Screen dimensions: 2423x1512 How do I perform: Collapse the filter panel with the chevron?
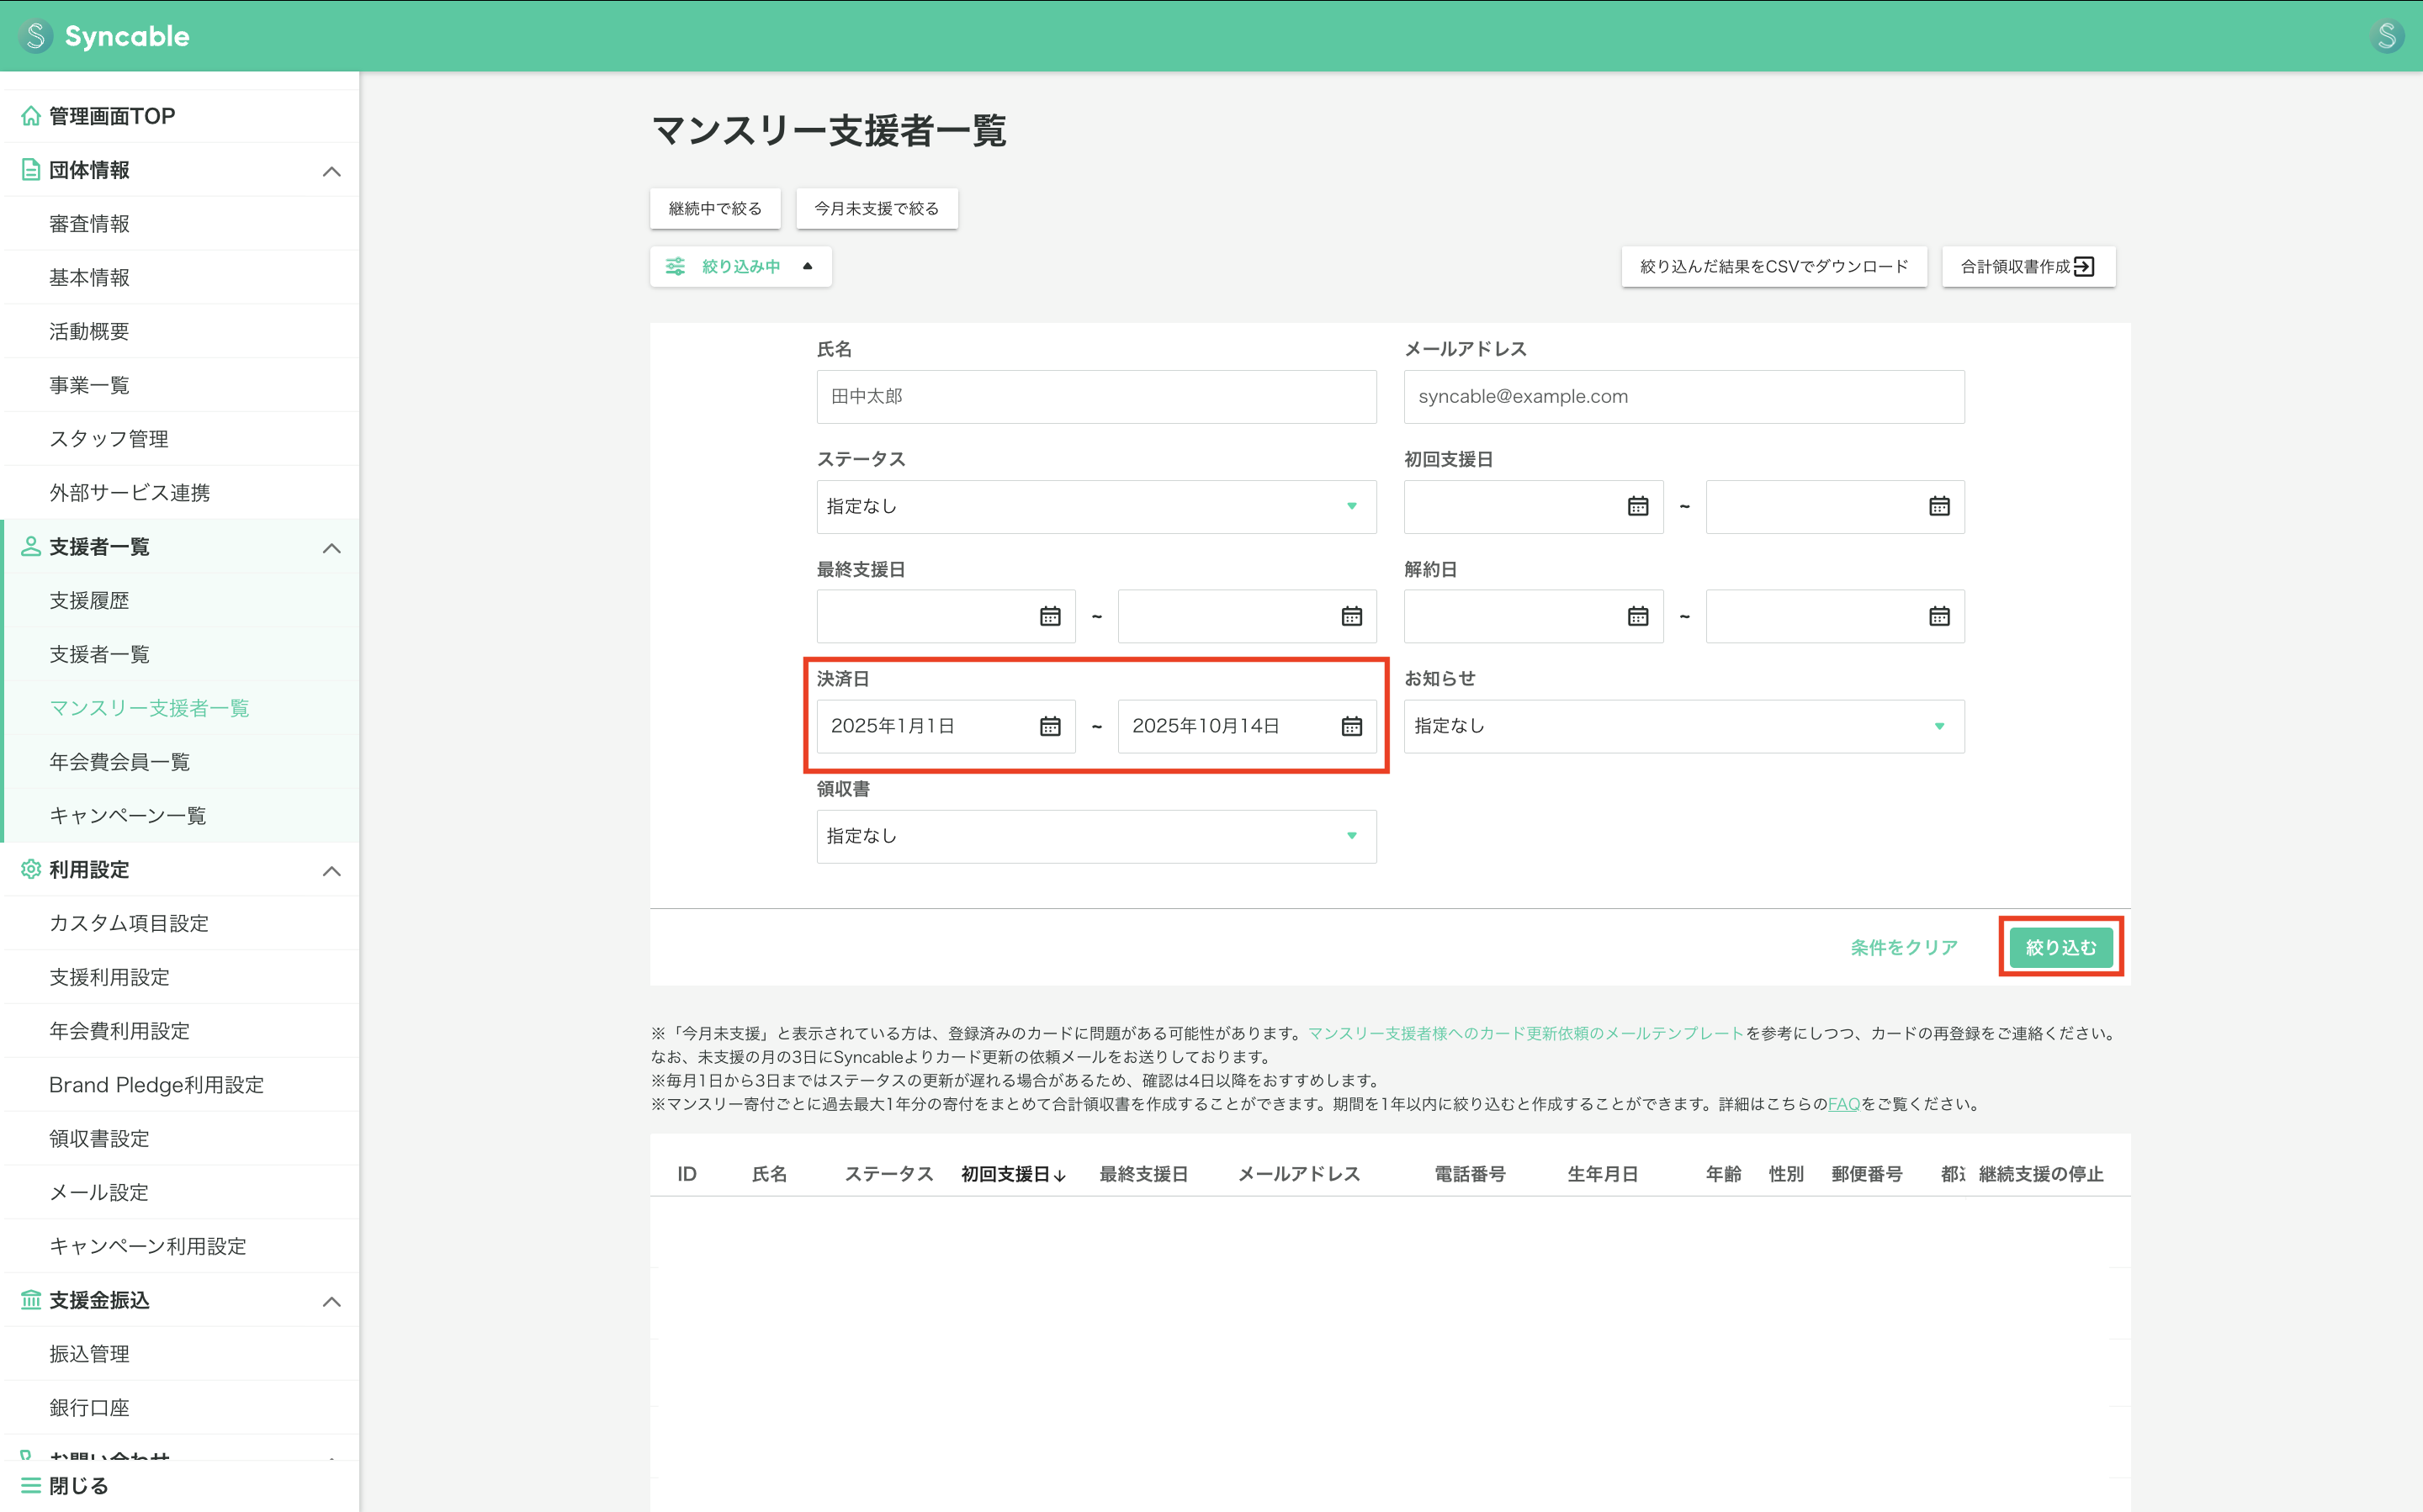806,266
